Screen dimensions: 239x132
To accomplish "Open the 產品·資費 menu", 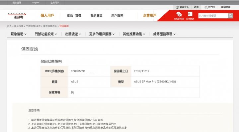I will pyautogui.click(x=74, y=16).
